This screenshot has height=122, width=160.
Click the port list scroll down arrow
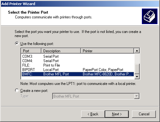coord(137,76)
